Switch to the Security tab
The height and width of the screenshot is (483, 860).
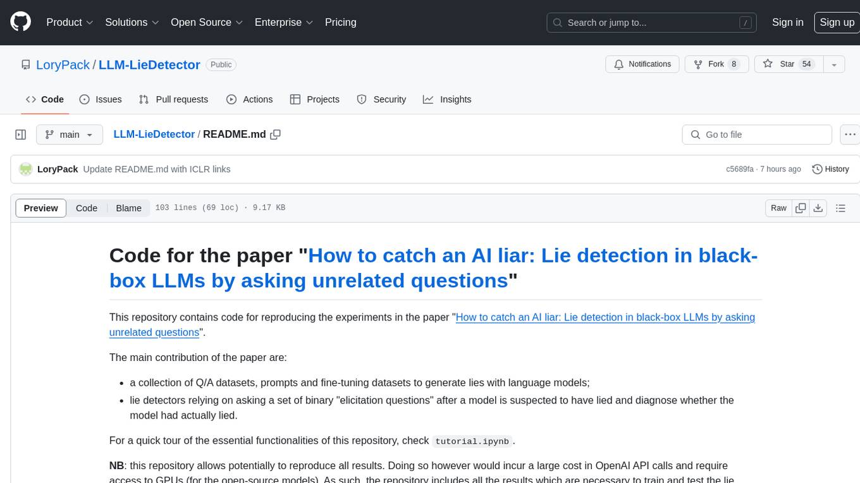click(x=381, y=99)
